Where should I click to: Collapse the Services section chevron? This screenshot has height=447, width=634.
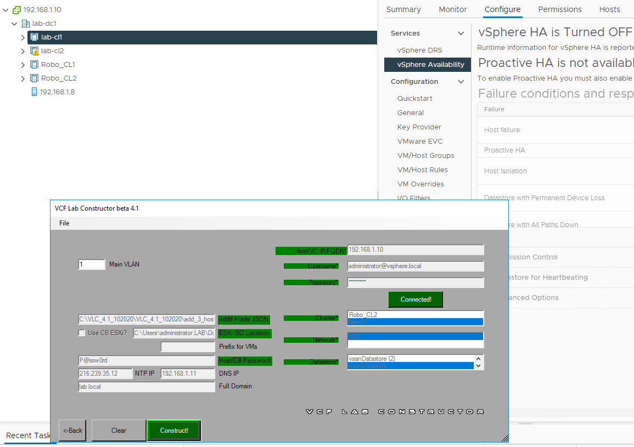tap(461, 33)
